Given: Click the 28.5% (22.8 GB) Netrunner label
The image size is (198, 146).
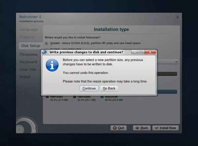Looking at the screenshot, I should click(114, 100).
